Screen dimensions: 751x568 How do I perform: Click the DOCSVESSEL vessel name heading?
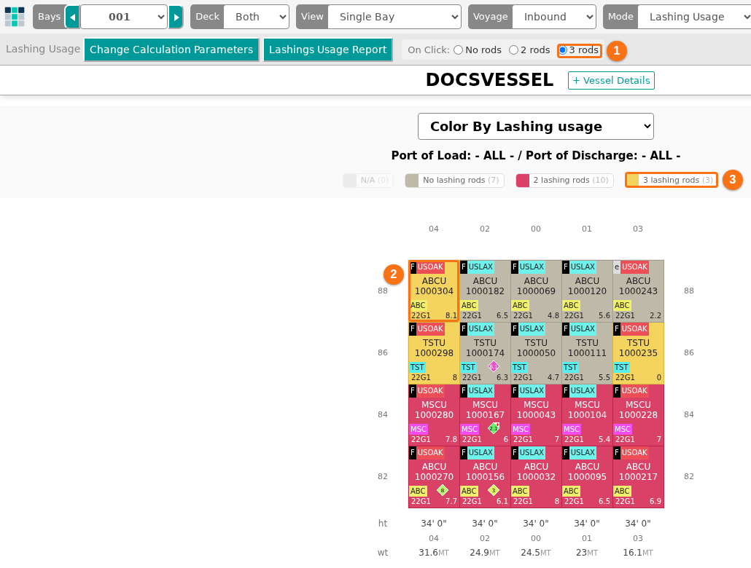tap(489, 80)
